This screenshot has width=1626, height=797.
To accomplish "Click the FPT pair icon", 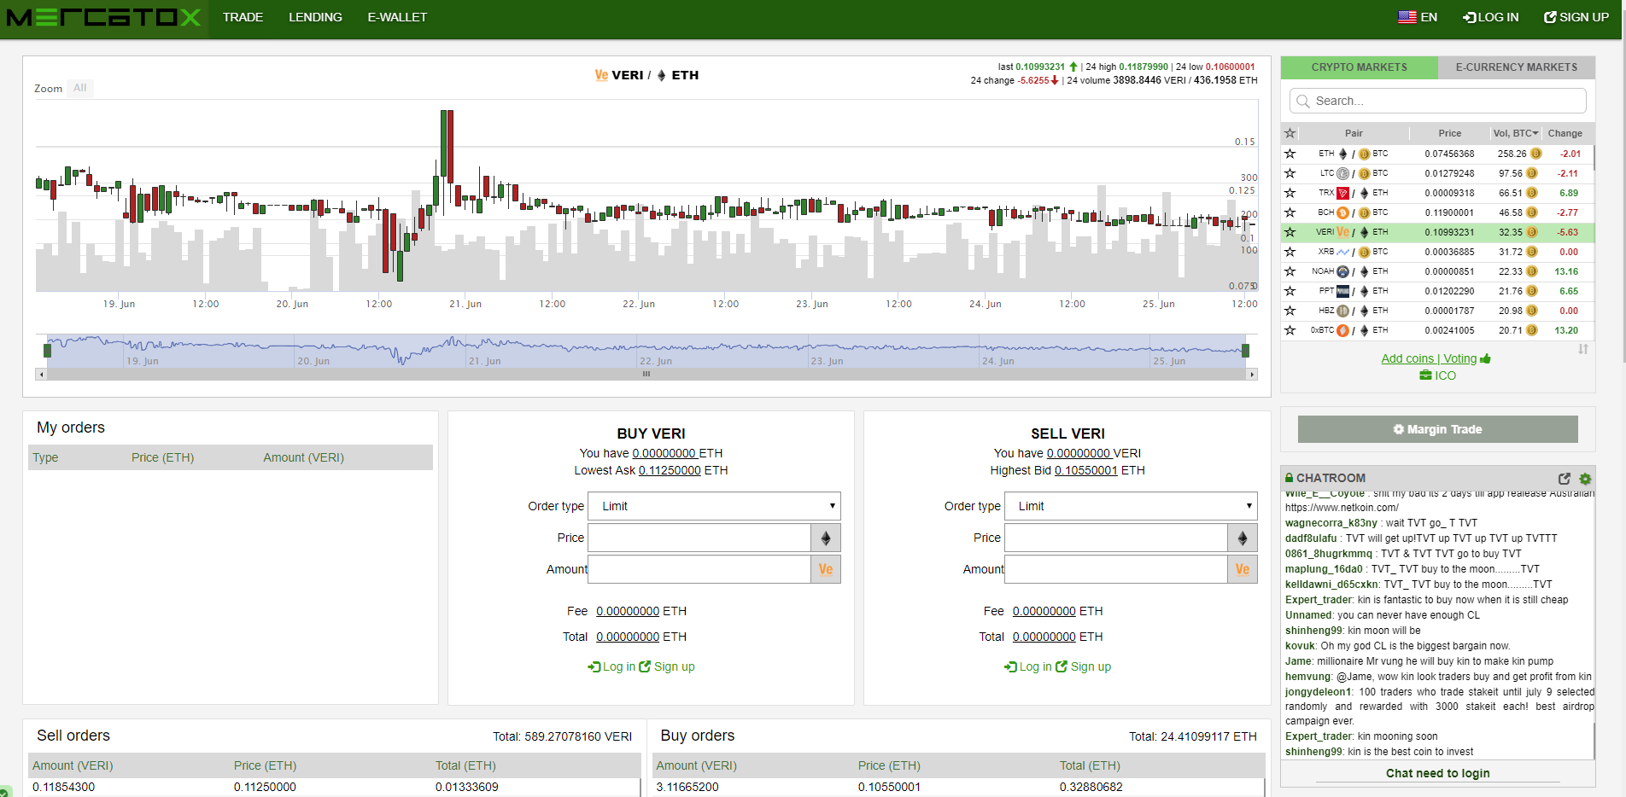I will (x=1343, y=291).
